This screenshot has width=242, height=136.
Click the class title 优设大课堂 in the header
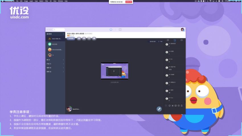click(x=76, y=34)
